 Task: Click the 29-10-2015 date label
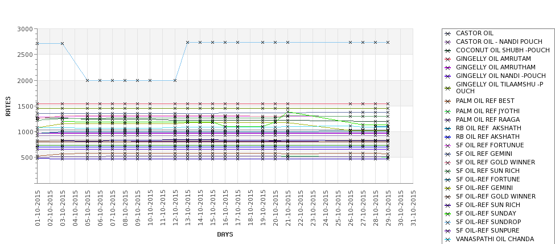pyautogui.click(x=388, y=208)
